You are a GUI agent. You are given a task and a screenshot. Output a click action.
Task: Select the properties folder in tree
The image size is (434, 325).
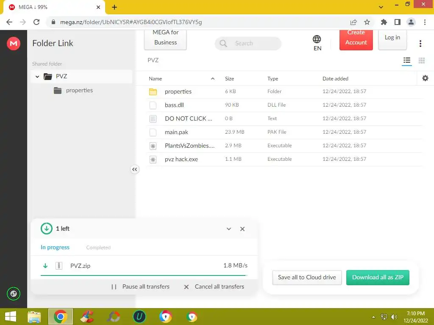[x=79, y=91]
